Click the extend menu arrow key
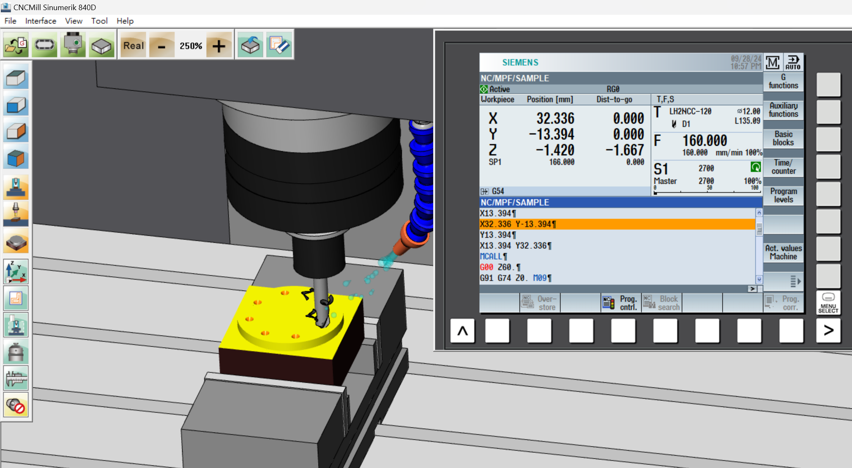 pyautogui.click(x=828, y=331)
